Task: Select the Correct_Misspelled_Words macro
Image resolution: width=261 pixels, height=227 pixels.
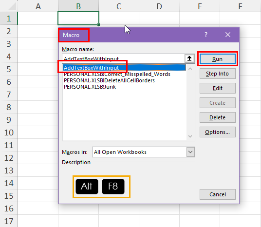Action: (117, 74)
